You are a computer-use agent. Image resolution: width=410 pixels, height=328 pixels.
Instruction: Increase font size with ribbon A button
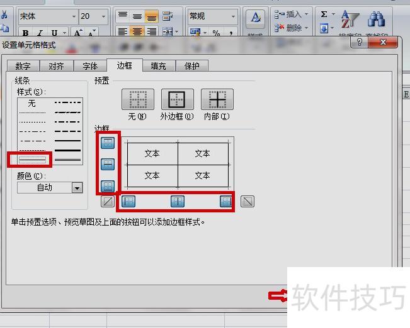click(77, 33)
